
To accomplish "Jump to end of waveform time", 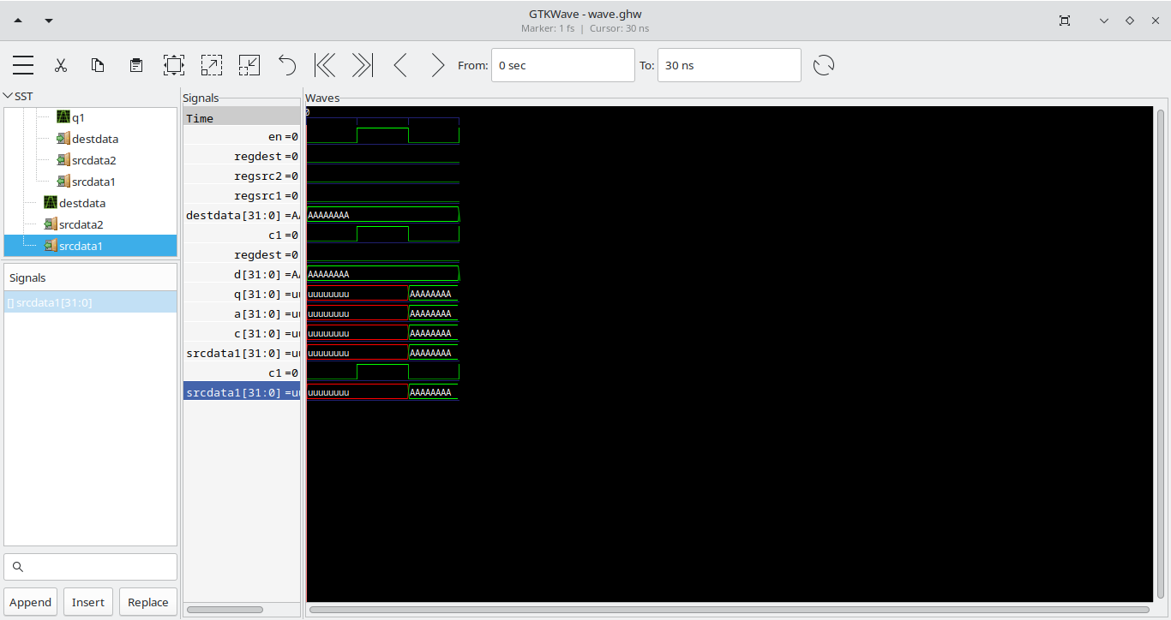I will coord(363,65).
